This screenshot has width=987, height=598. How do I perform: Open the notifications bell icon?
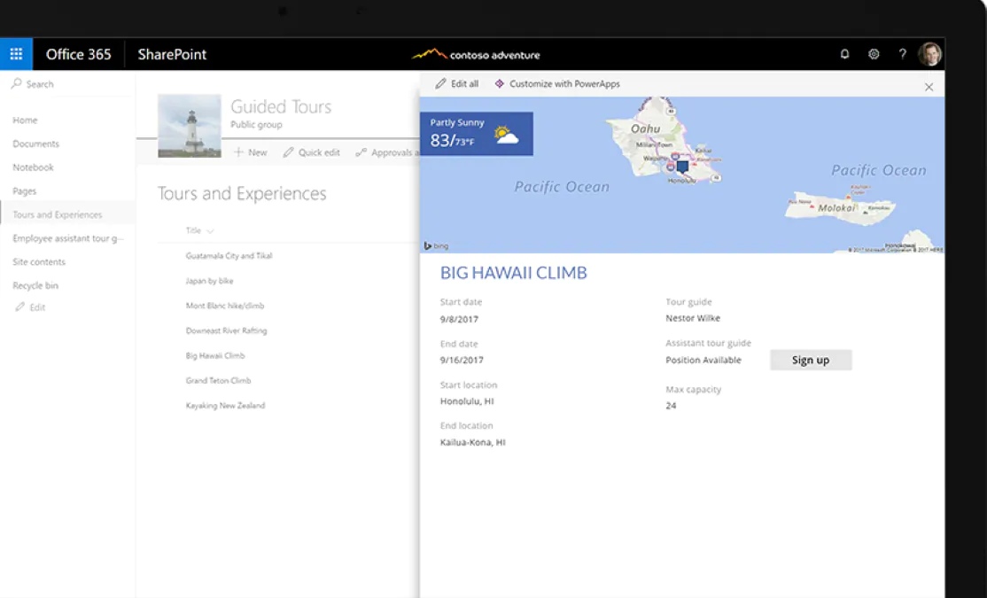(x=844, y=54)
